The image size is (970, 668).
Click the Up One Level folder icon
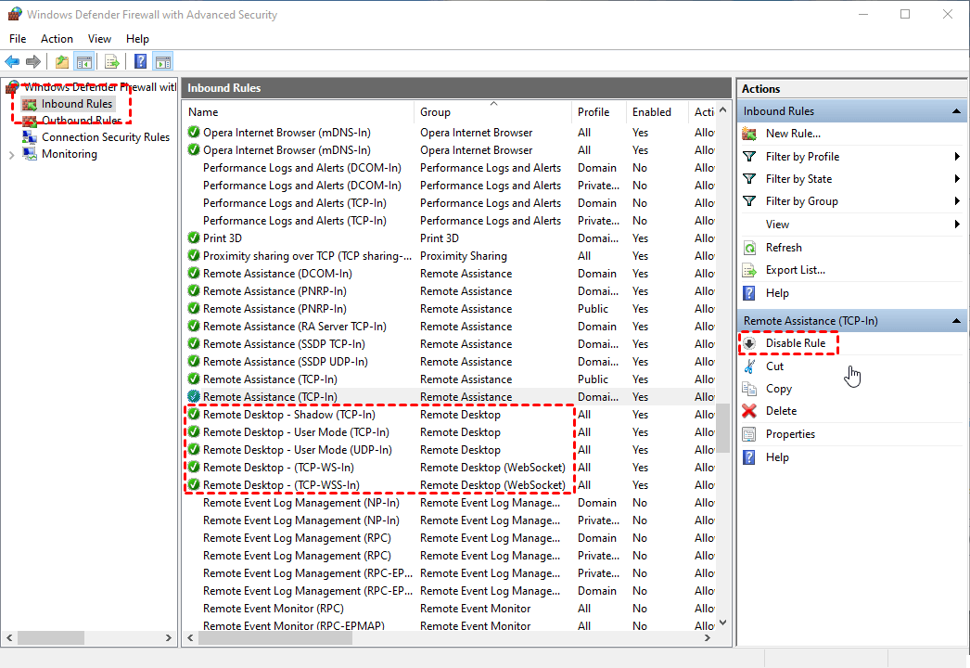click(61, 62)
